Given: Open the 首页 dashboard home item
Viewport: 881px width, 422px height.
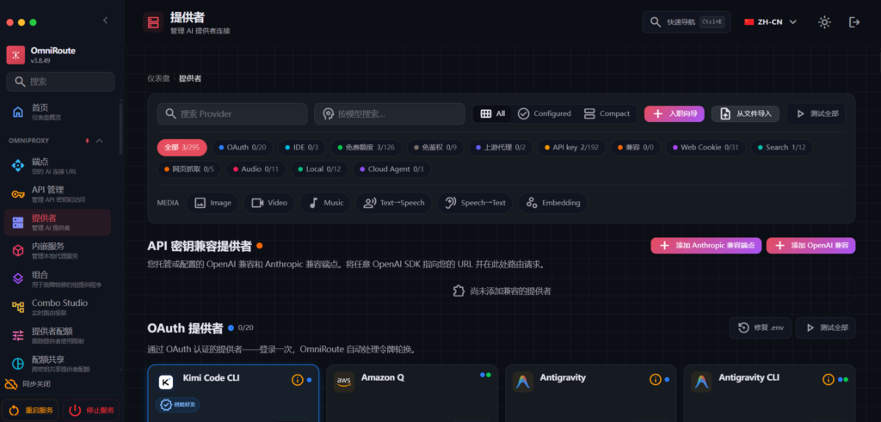Looking at the screenshot, I should [58, 111].
